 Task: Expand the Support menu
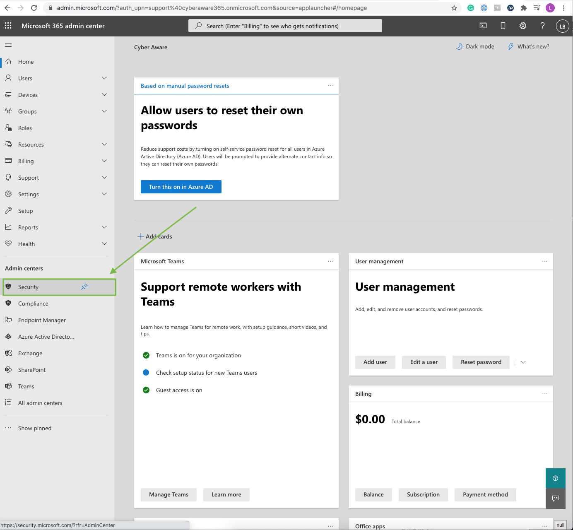click(104, 177)
